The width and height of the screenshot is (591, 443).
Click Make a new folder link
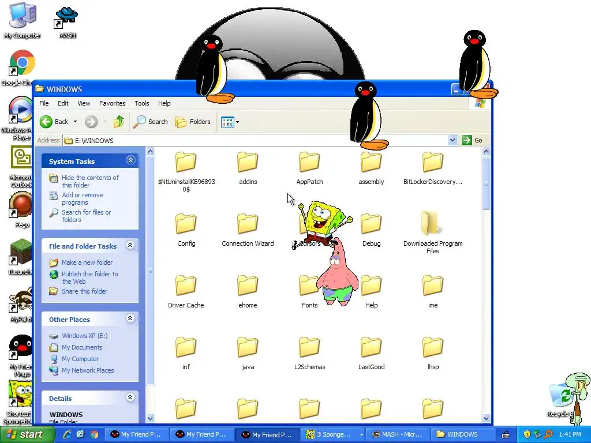click(87, 262)
